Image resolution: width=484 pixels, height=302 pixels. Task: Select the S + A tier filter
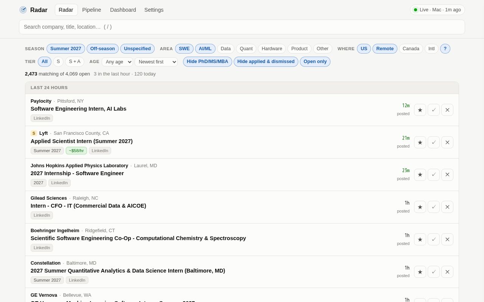(x=74, y=62)
